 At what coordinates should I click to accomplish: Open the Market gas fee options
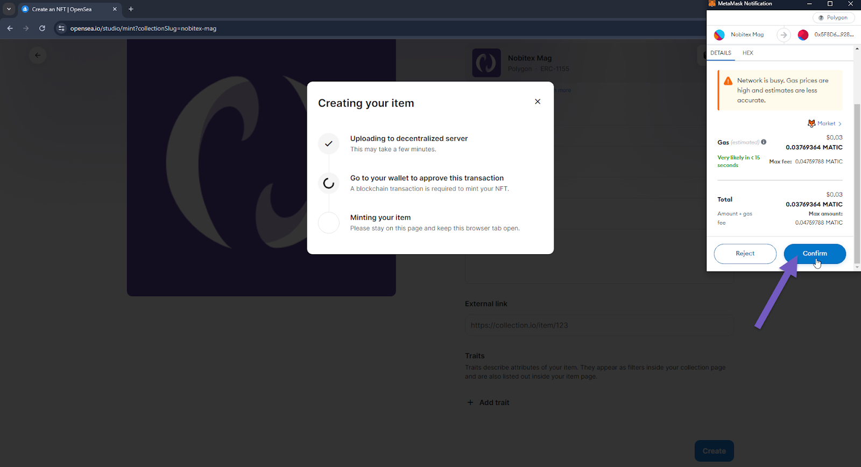[x=826, y=123]
